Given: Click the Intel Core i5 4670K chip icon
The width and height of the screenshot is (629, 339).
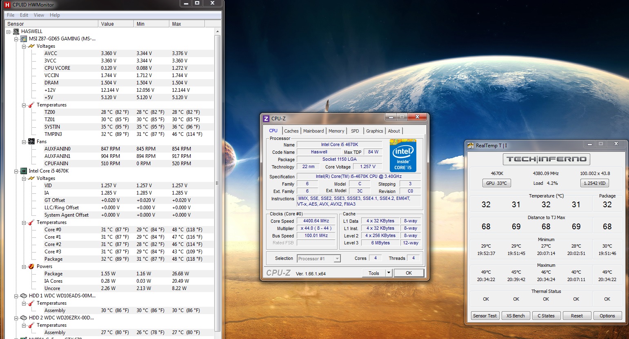Looking at the screenshot, I should 24,171.
